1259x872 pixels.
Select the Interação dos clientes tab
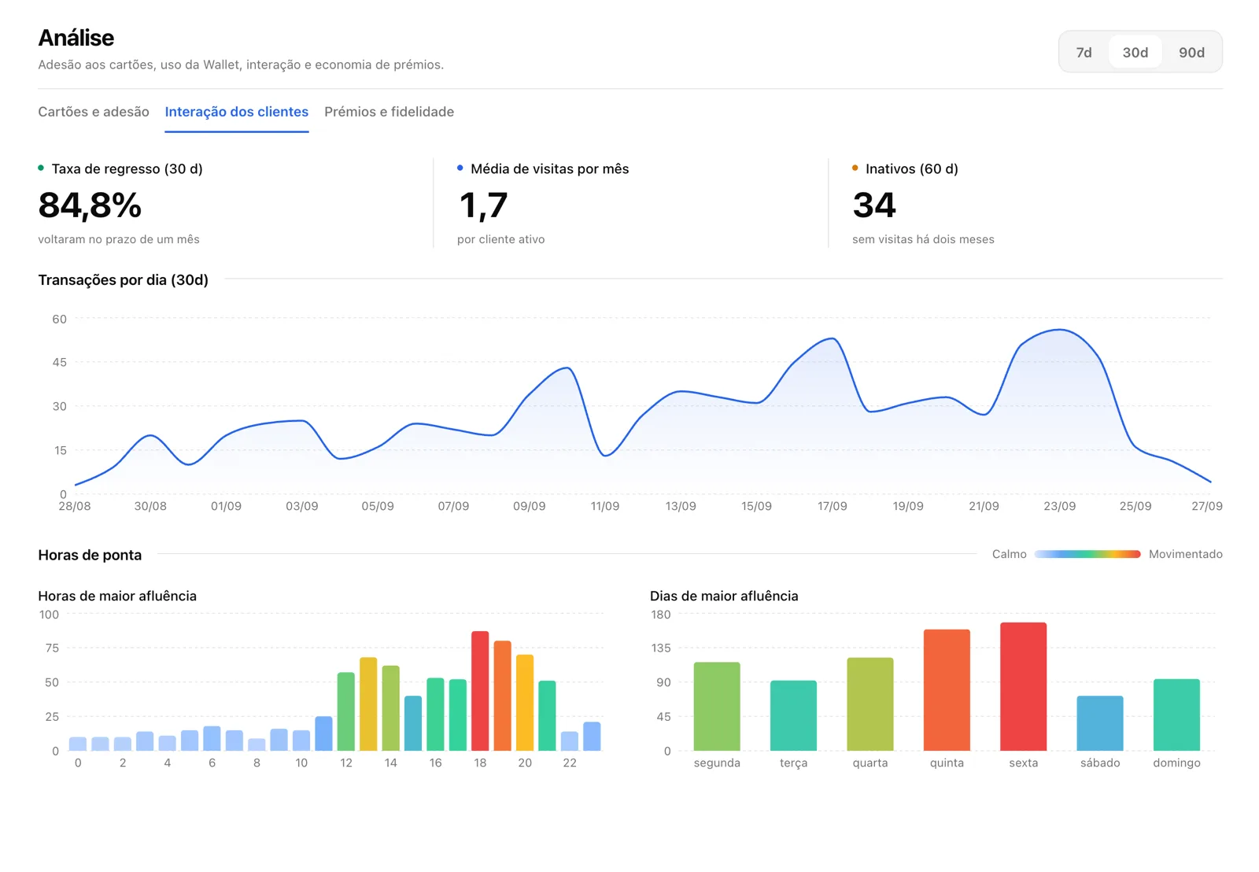pyautogui.click(x=237, y=112)
